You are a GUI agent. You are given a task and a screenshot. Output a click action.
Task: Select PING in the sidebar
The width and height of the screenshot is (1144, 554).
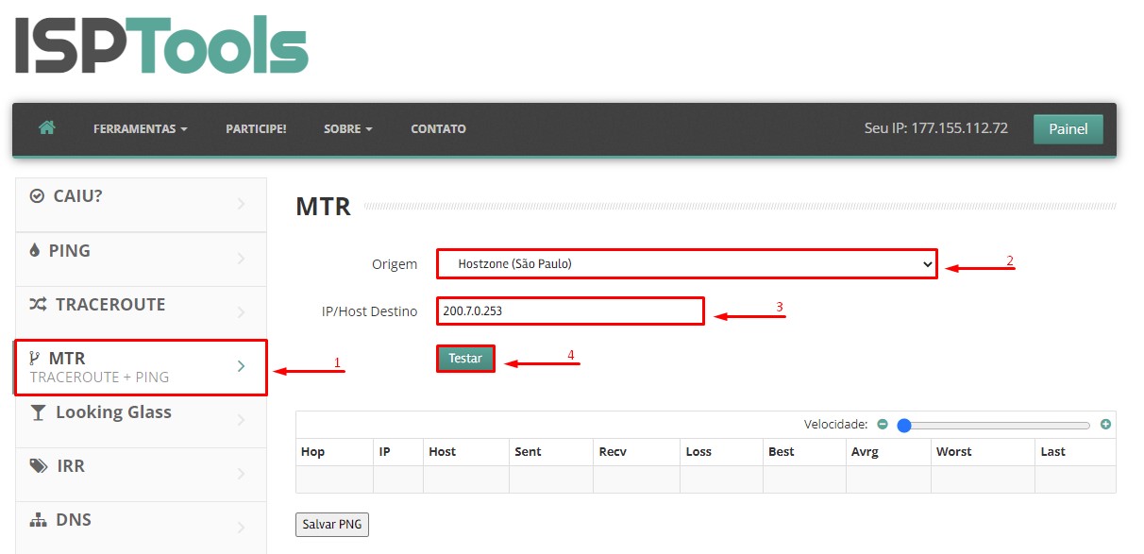(x=142, y=259)
